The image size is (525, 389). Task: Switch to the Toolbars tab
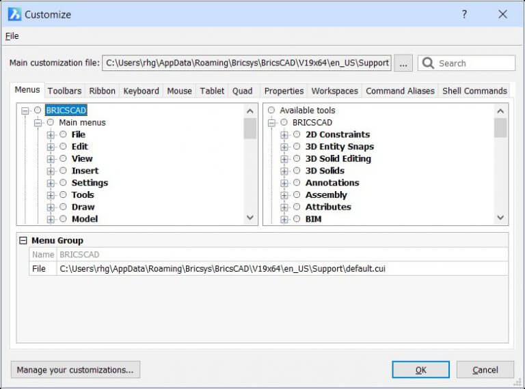[x=64, y=91]
